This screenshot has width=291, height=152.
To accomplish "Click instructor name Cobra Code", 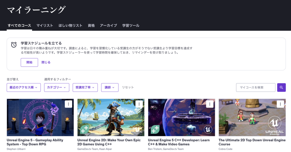I will (x=225, y=149).
